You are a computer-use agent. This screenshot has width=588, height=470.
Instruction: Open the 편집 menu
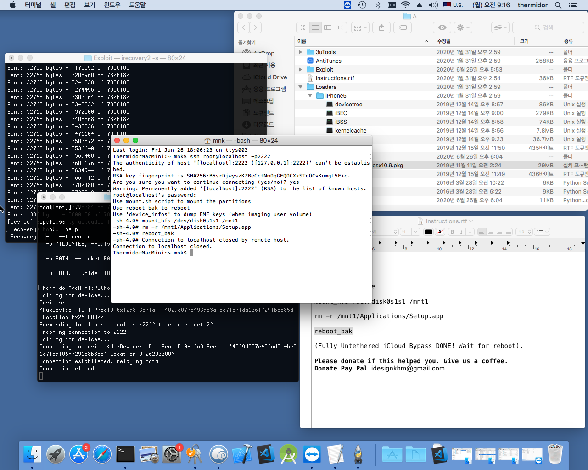tap(70, 5)
